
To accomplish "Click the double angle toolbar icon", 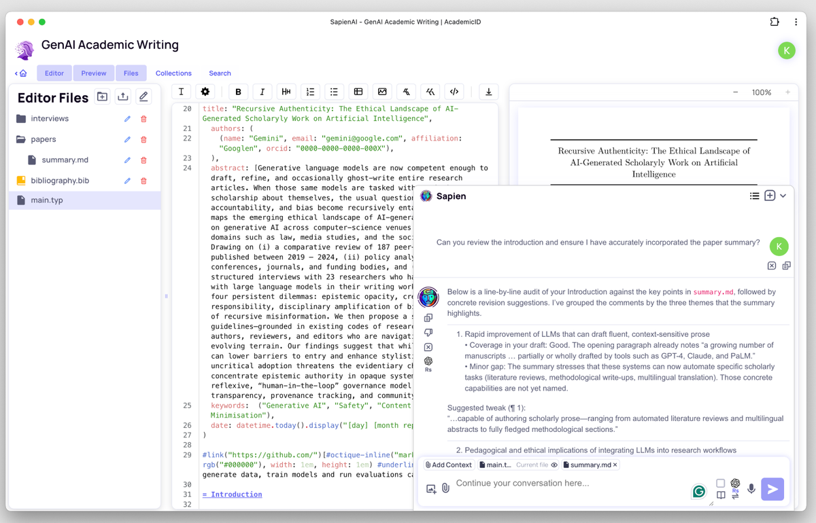I will 430,92.
